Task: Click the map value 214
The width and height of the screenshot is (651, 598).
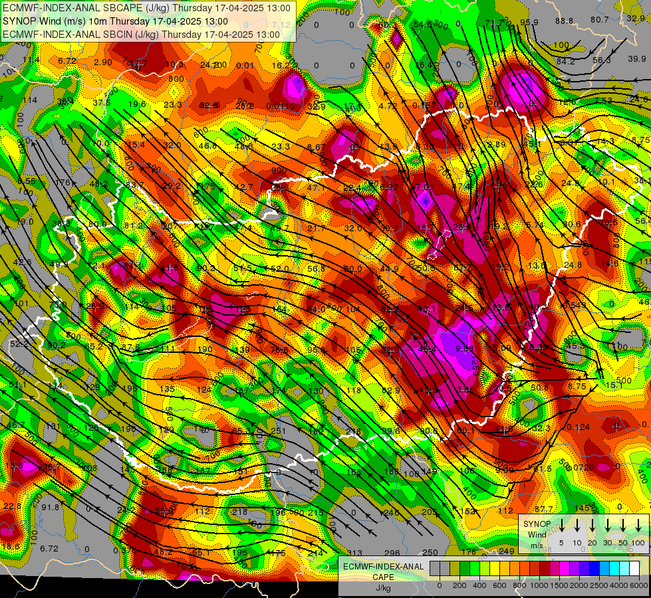Action: point(316,553)
